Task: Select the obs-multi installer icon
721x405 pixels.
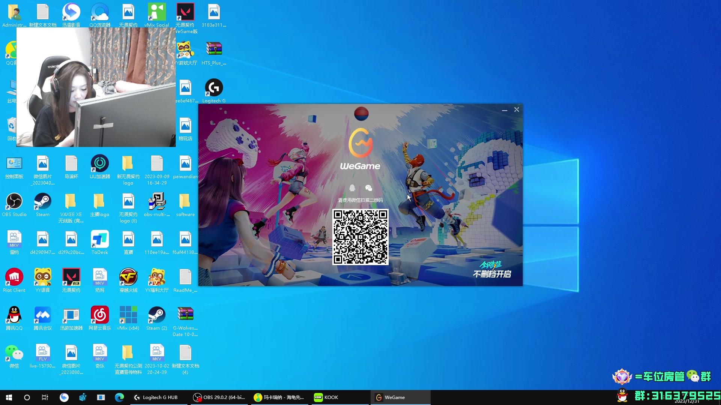Action: (157, 205)
